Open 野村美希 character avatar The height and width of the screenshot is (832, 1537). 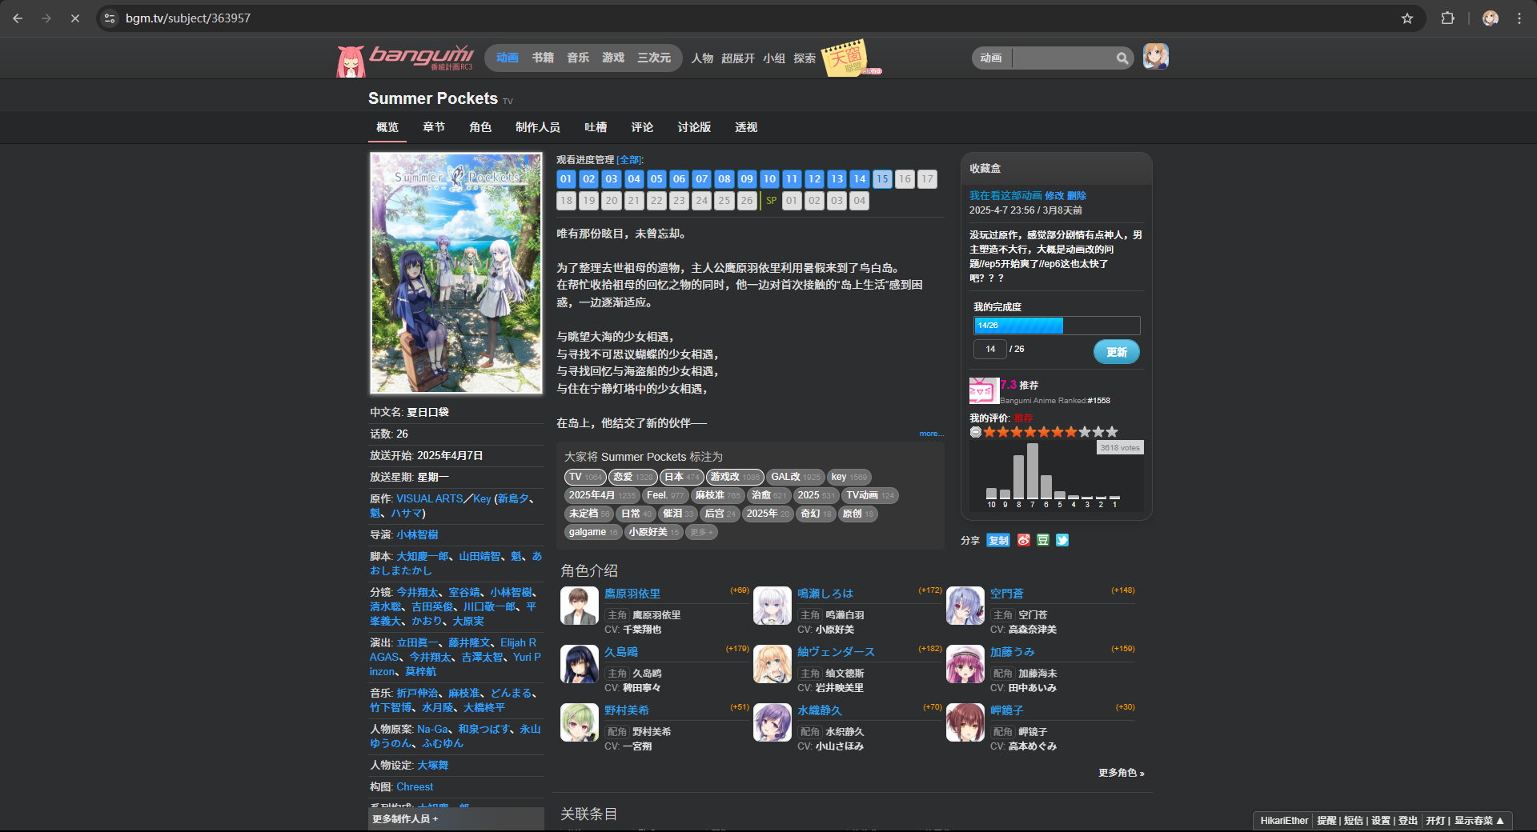point(580,722)
